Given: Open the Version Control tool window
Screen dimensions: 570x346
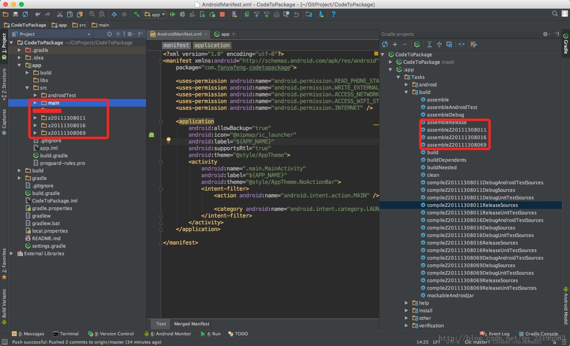Looking at the screenshot, I should coord(111,334).
